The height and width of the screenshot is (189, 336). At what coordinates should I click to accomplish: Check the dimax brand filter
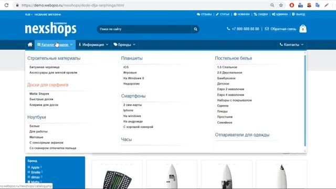pos(29,177)
